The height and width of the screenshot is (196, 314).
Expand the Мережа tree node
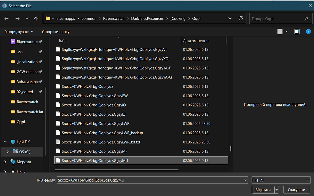5,162
